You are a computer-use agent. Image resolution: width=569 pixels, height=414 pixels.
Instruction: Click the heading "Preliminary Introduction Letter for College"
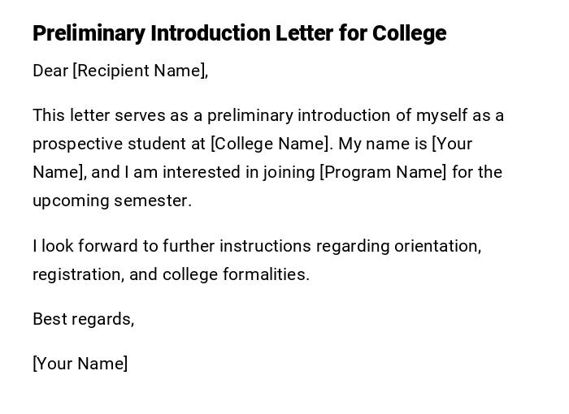pyautogui.click(x=239, y=33)
